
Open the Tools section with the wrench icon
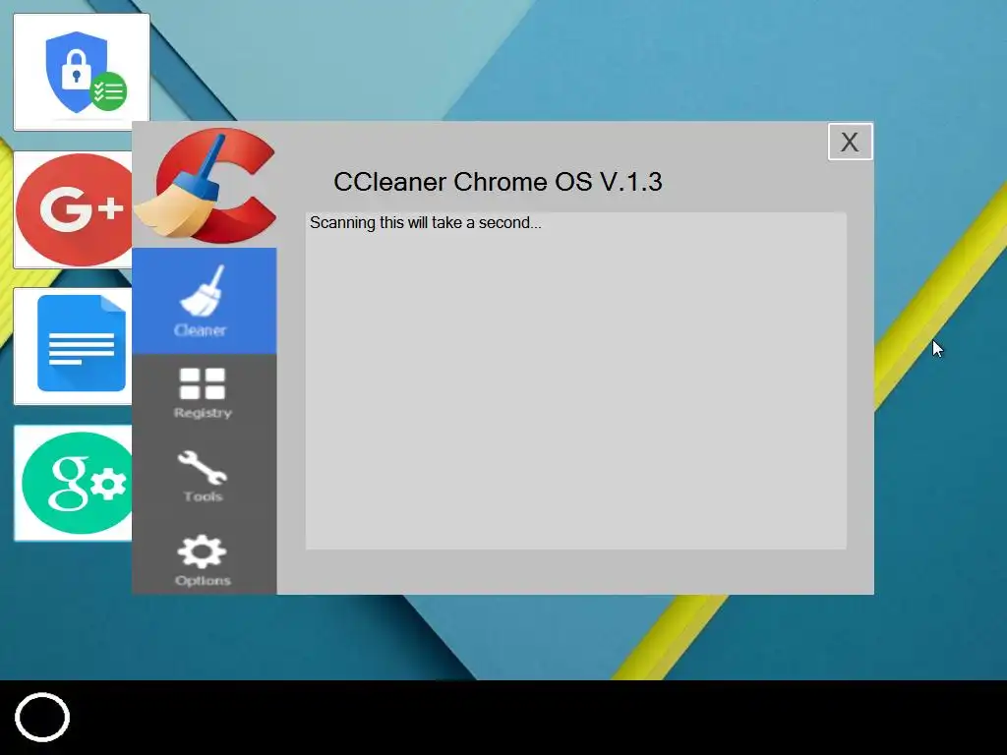pyautogui.click(x=203, y=476)
